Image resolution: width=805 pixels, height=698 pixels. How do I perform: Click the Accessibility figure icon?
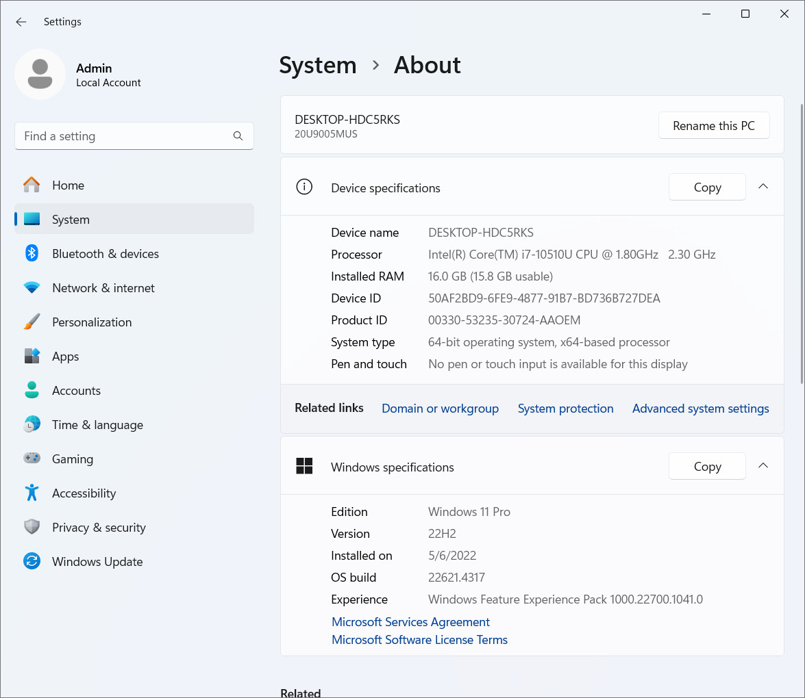click(32, 492)
